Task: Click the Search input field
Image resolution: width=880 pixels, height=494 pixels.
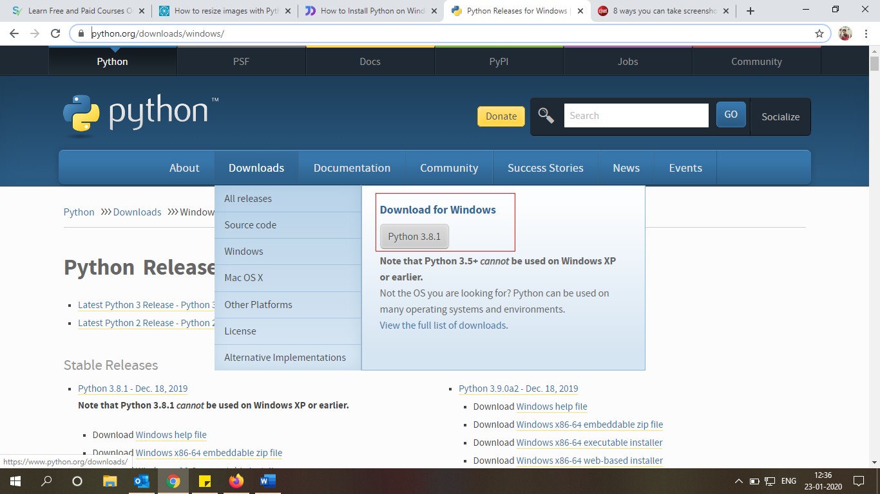Action: (x=636, y=116)
